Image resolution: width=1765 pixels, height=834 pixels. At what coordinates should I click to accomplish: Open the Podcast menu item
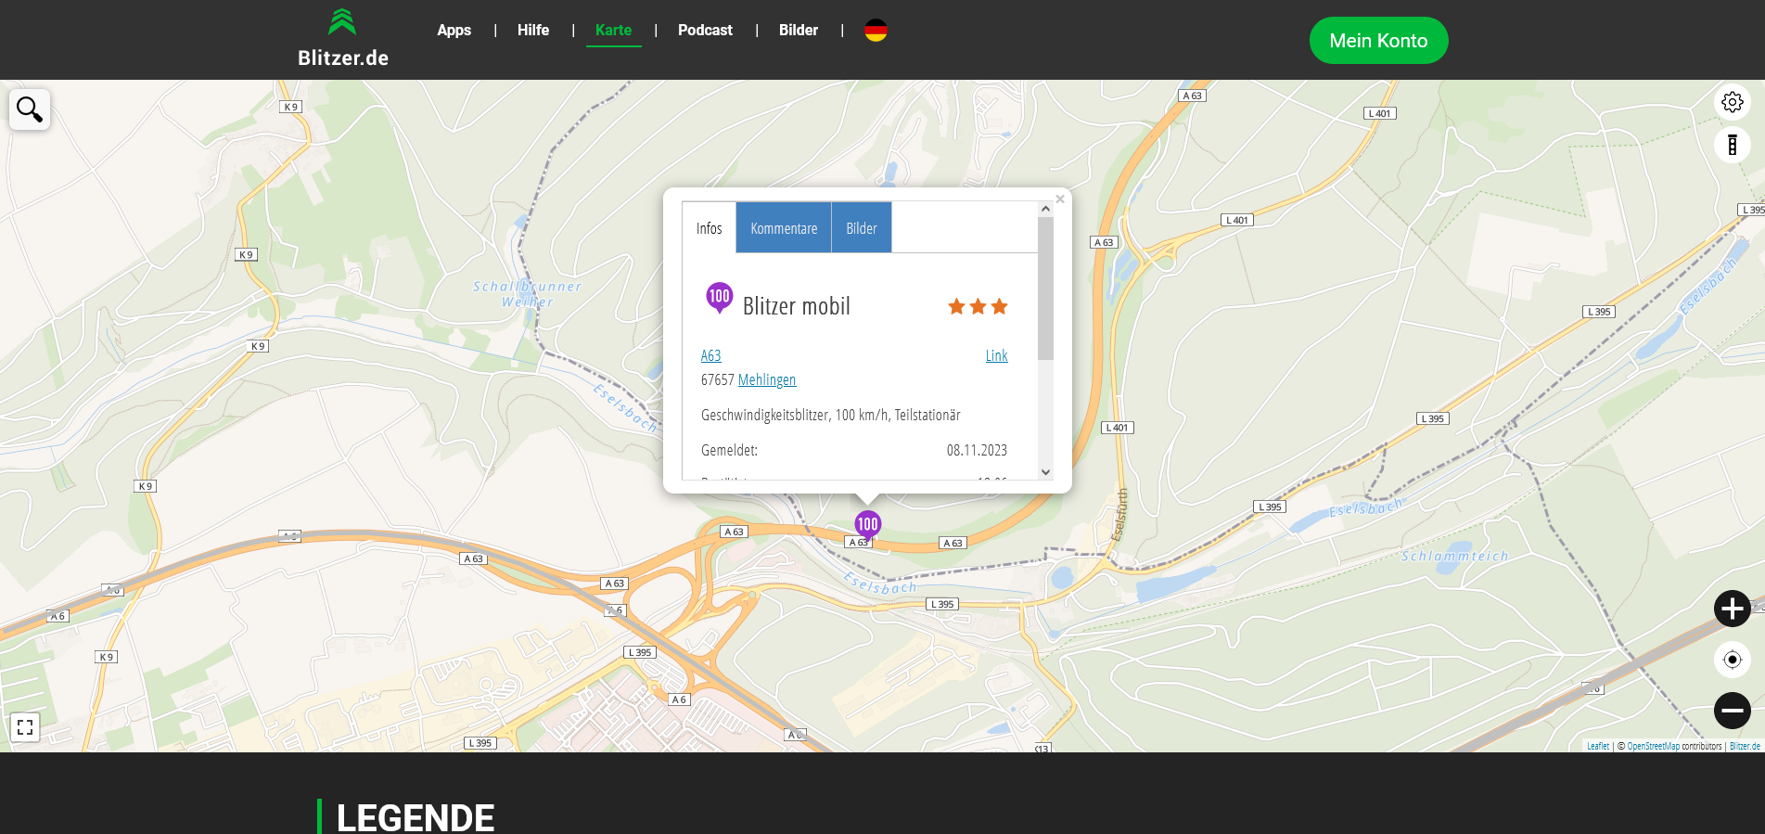(705, 31)
